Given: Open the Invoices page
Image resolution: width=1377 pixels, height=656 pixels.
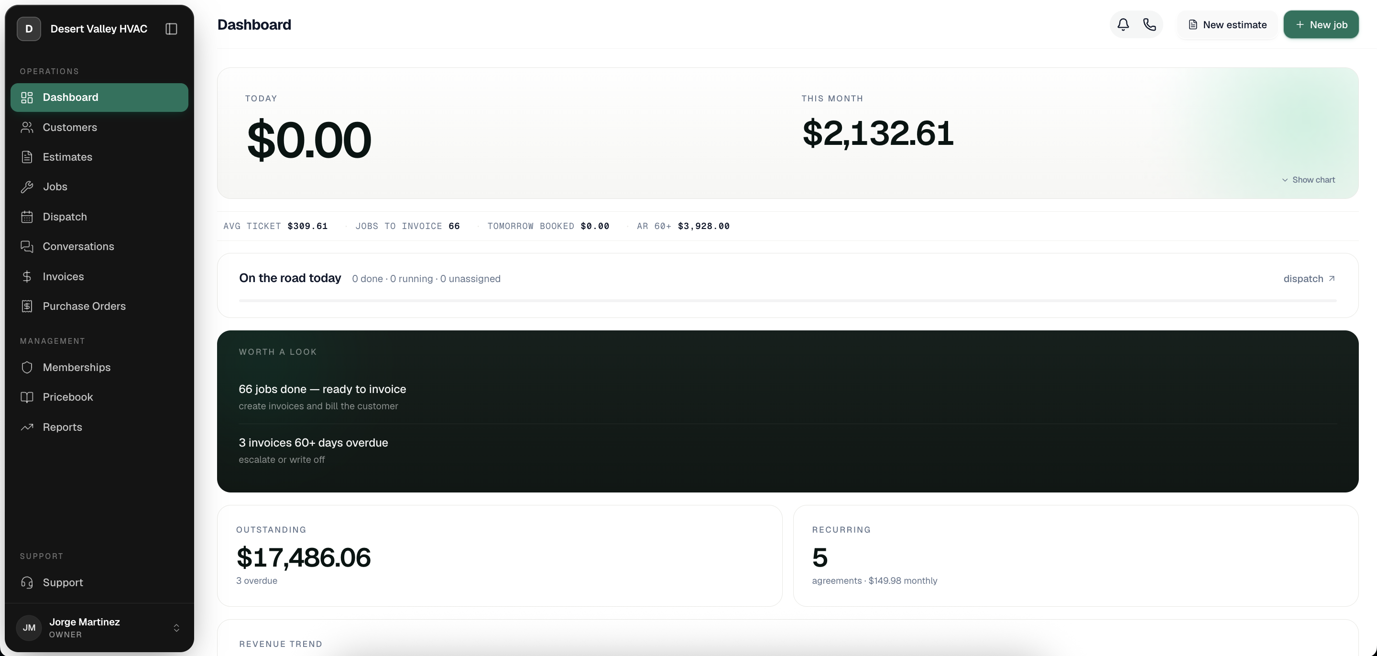Looking at the screenshot, I should pyautogui.click(x=99, y=276).
